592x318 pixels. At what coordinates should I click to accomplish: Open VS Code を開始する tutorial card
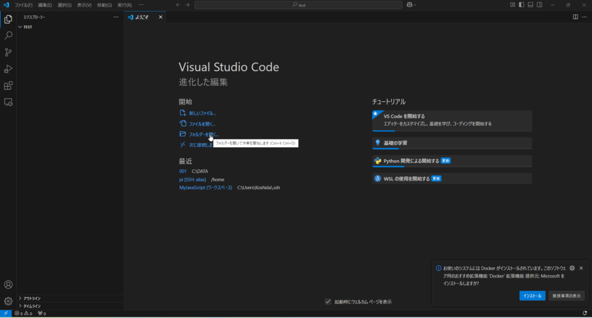tap(452, 120)
